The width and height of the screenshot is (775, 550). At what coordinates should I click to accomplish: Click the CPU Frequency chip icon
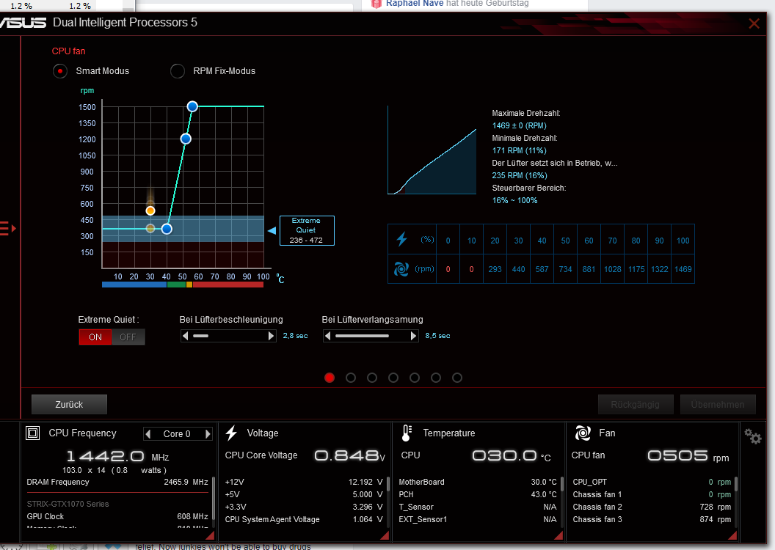[32, 433]
